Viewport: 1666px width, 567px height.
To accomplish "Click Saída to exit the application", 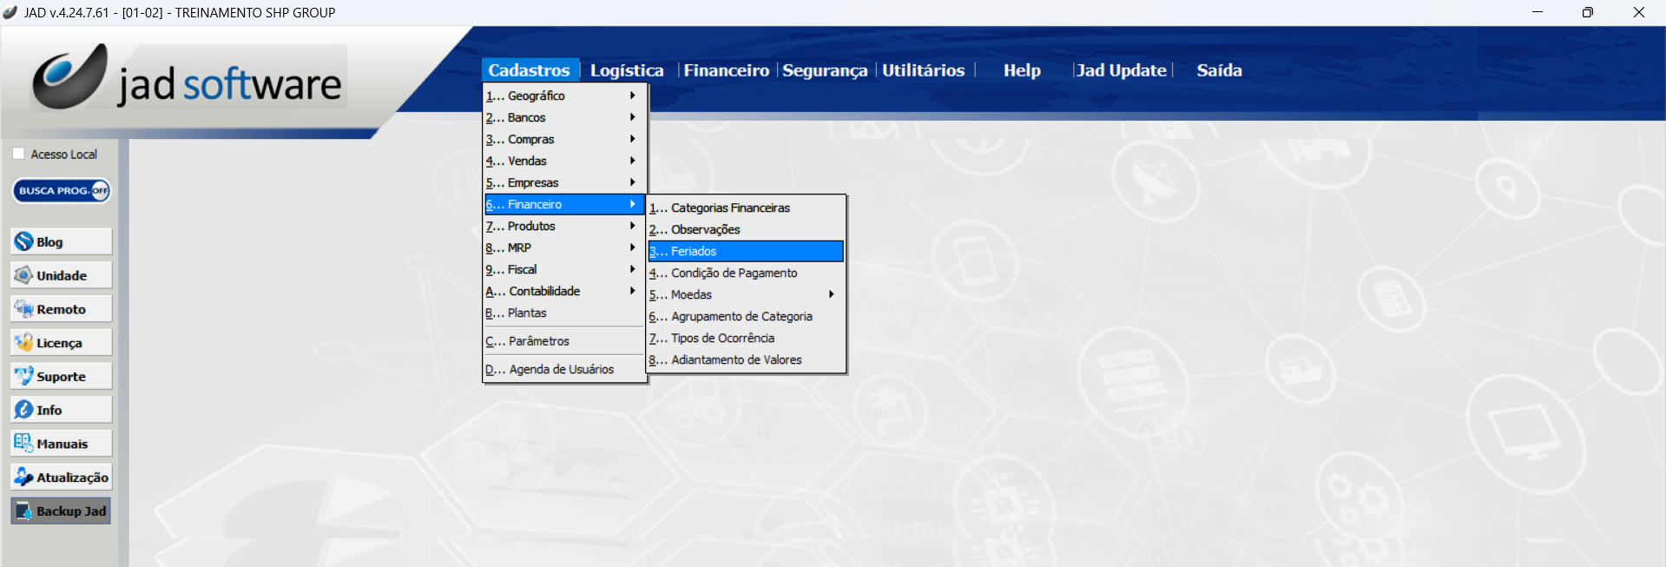I will 1219,70.
